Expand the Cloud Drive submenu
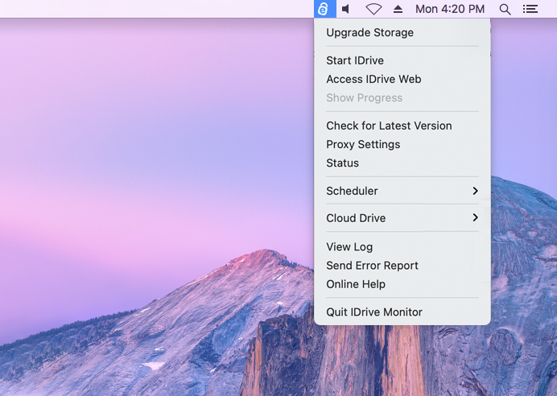Viewport: 557px width, 396px height. [x=402, y=217]
